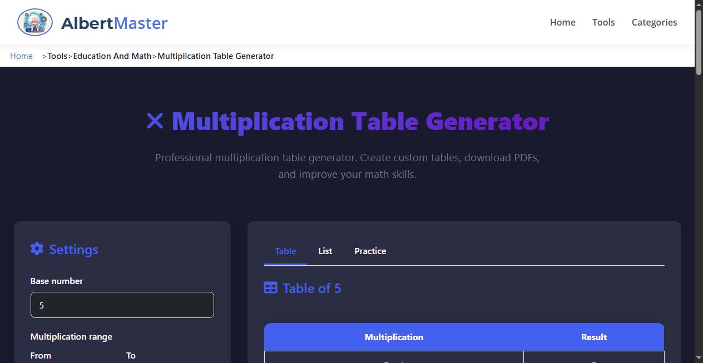Select the Table tab

tap(285, 251)
